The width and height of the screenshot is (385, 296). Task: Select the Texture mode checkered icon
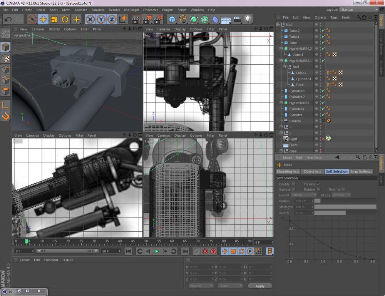(5, 59)
